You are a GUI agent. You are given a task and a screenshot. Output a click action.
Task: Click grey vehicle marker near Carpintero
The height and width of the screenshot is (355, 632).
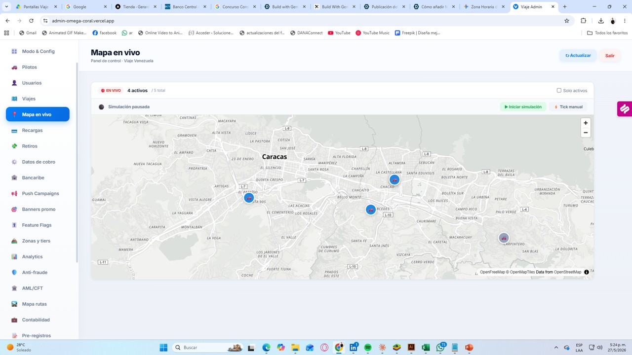click(x=504, y=238)
